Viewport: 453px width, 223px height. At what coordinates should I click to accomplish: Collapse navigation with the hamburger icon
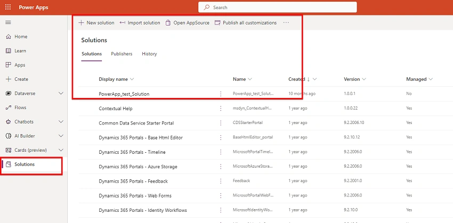pyautogui.click(x=8, y=22)
